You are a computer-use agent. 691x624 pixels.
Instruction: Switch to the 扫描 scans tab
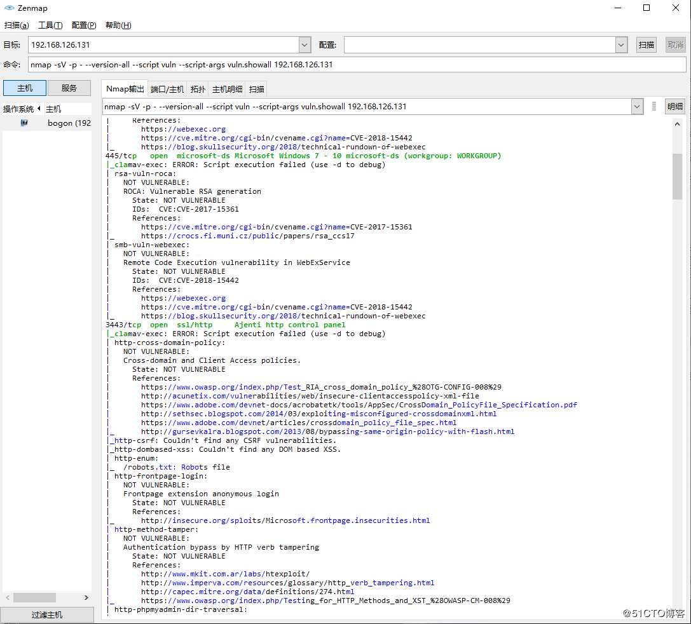256,90
